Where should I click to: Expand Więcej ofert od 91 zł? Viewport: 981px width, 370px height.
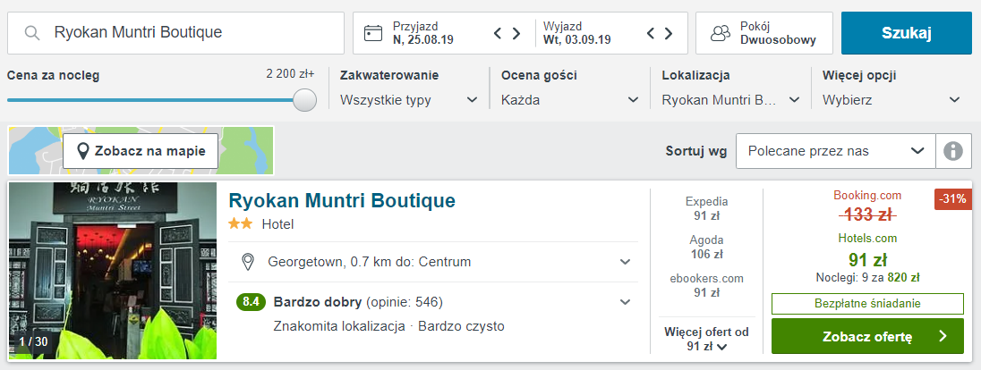[706, 339]
